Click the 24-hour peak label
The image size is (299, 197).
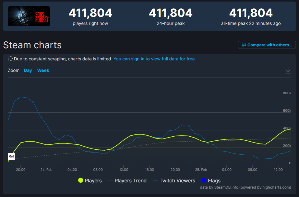[x=171, y=23]
